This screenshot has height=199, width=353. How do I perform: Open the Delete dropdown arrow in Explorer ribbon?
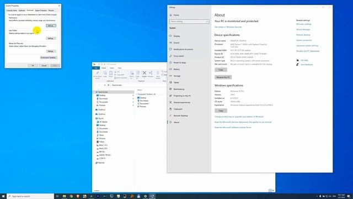coord(145,78)
